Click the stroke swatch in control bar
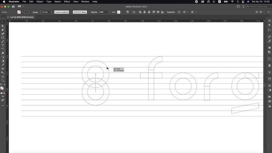Screen dimensions: 272x153 (26, 12)
